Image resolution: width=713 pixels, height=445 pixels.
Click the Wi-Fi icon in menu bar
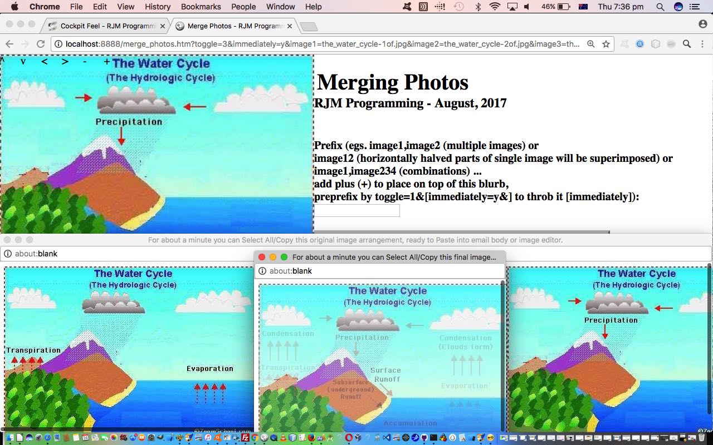click(495, 7)
